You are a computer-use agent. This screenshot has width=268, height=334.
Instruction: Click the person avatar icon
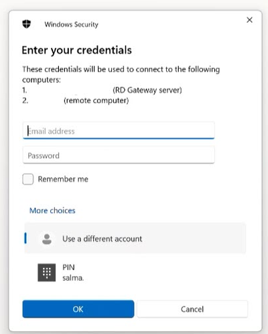(x=47, y=239)
